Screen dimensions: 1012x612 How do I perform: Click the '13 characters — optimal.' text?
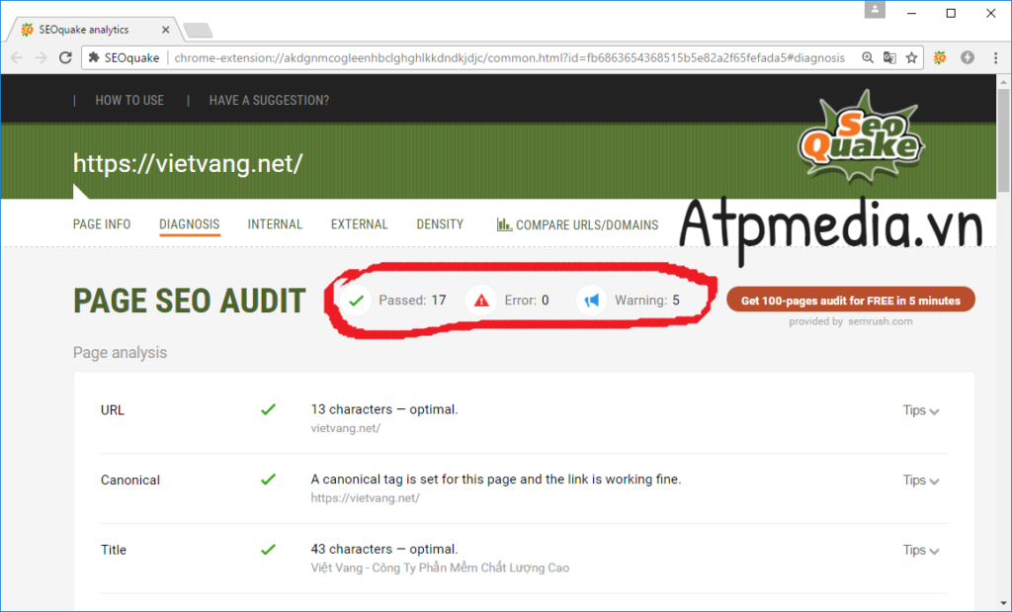click(384, 409)
